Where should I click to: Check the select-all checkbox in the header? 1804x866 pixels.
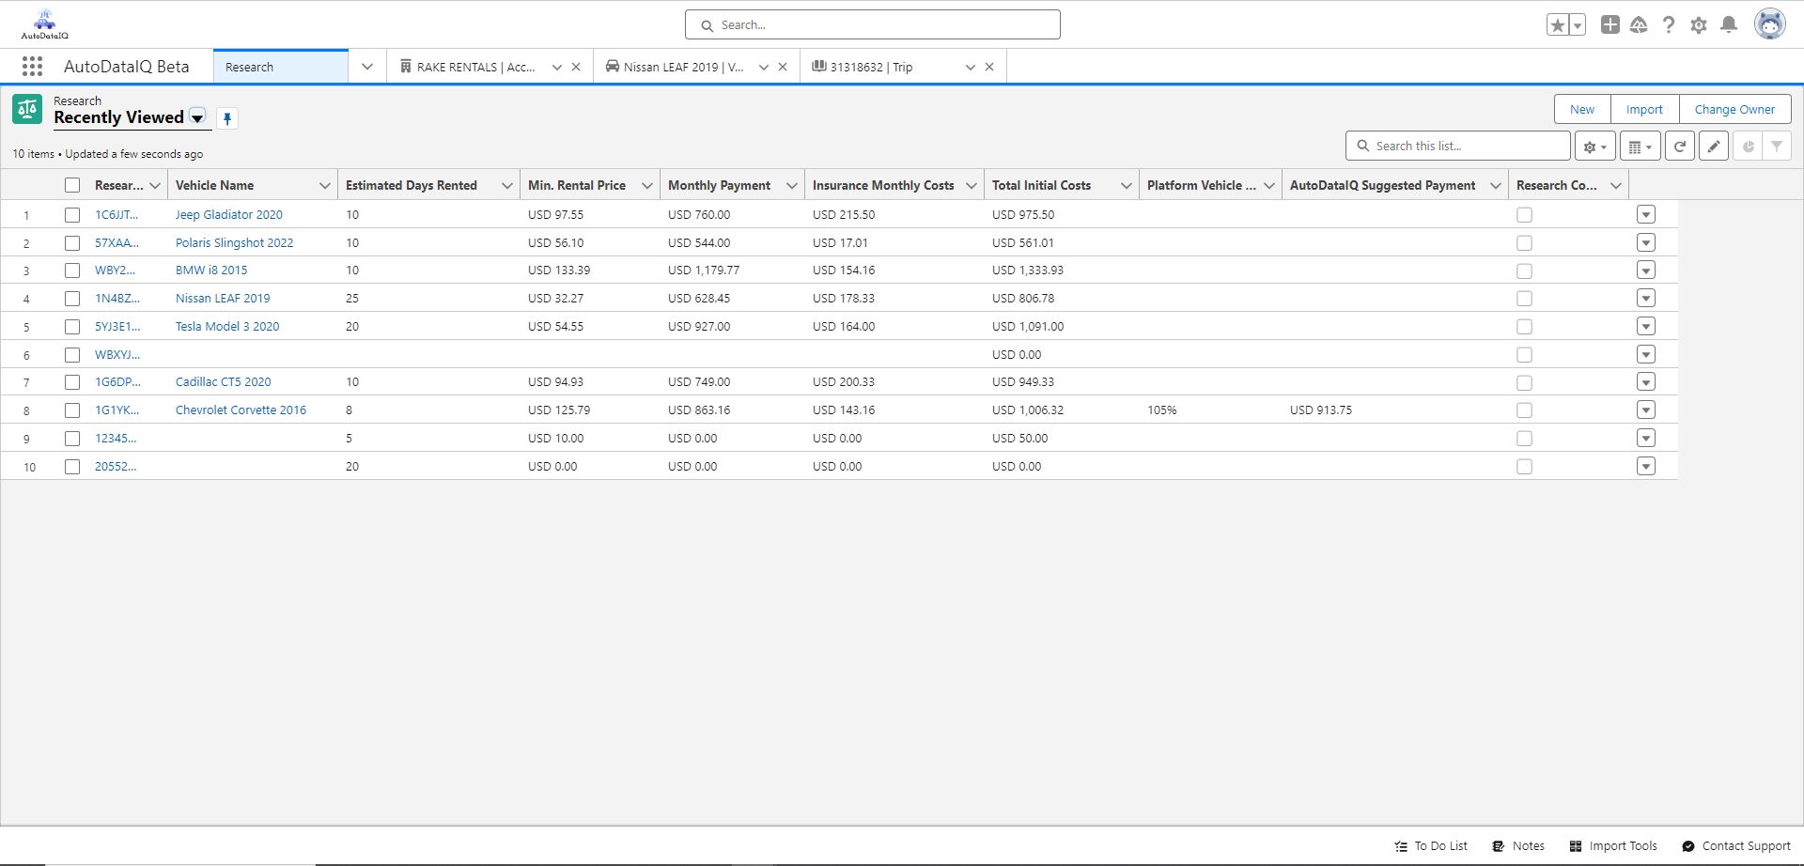[72, 184]
